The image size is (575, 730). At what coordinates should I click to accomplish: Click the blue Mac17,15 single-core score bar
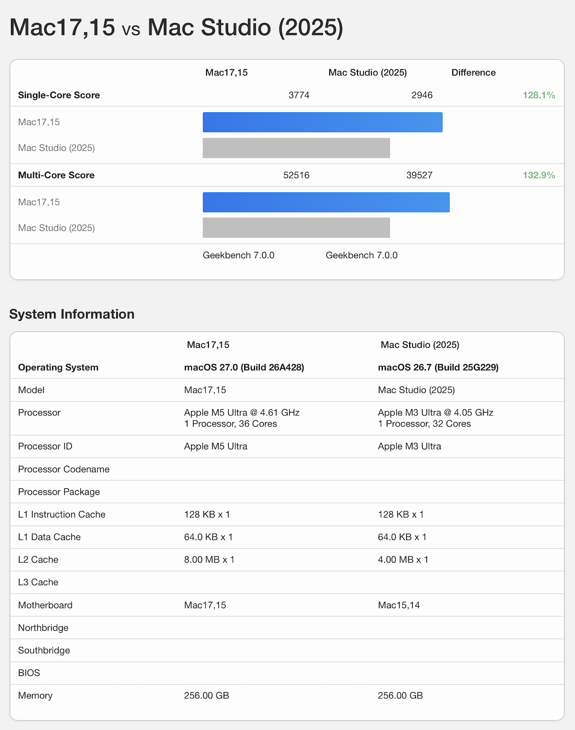point(322,122)
